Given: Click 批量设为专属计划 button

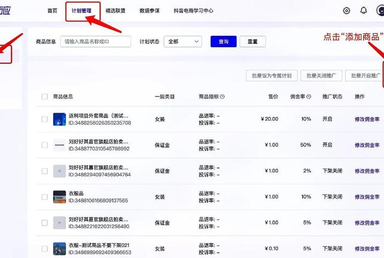Looking at the screenshot, I should (x=272, y=76).
